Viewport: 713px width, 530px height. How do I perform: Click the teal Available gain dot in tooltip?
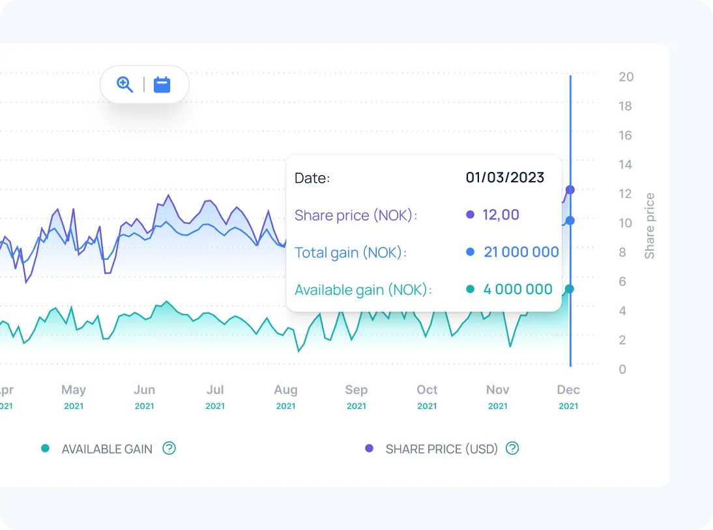click(470, 289)
